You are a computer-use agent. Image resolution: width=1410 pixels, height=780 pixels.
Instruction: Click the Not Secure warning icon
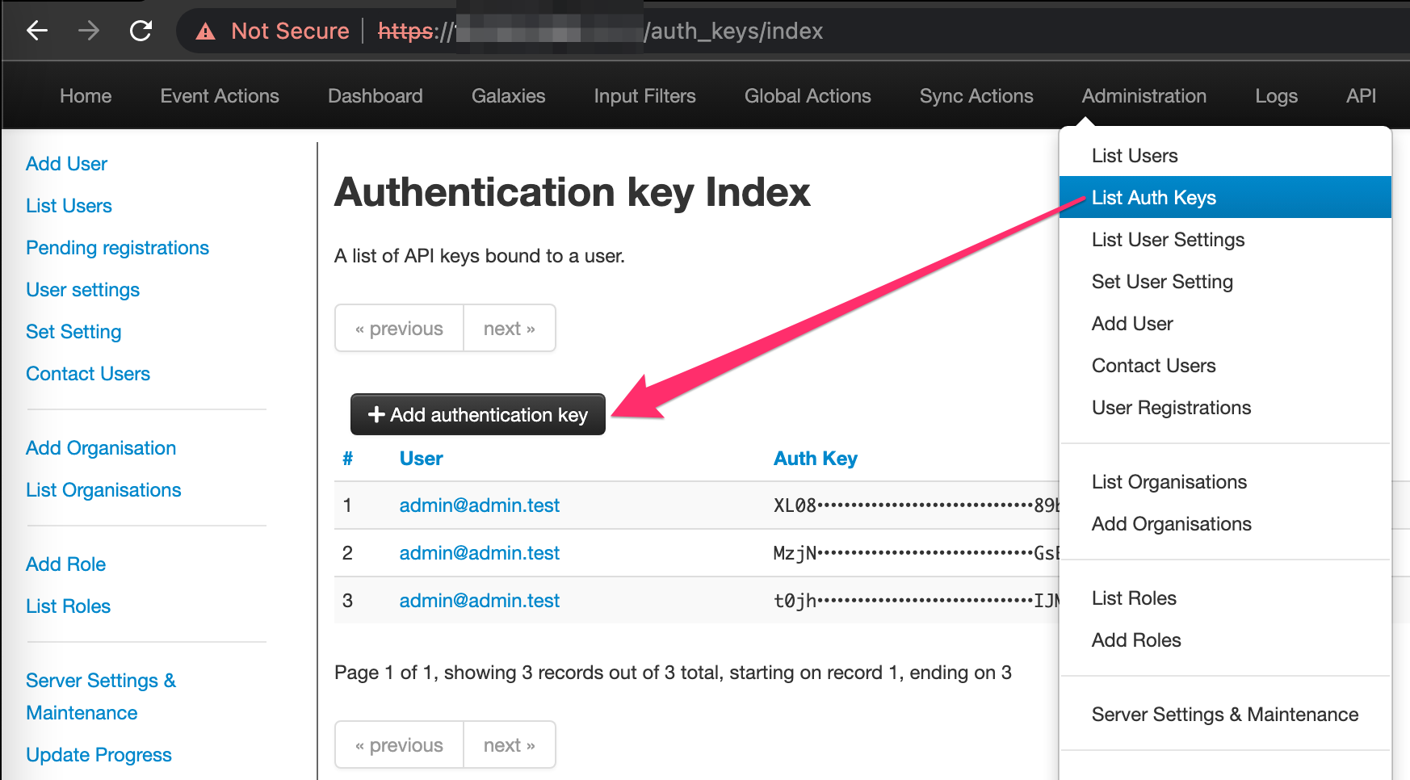pyautogui.click(x=206, y=31)
